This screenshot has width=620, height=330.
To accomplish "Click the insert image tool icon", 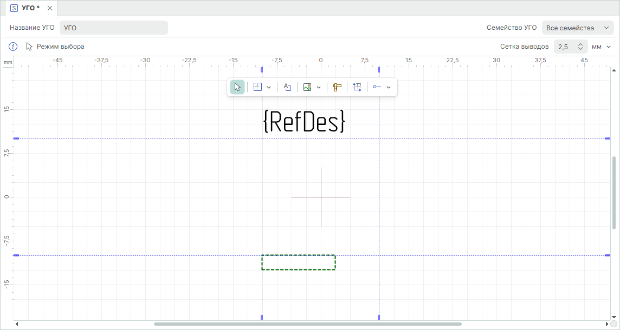I will pos(307,87).
